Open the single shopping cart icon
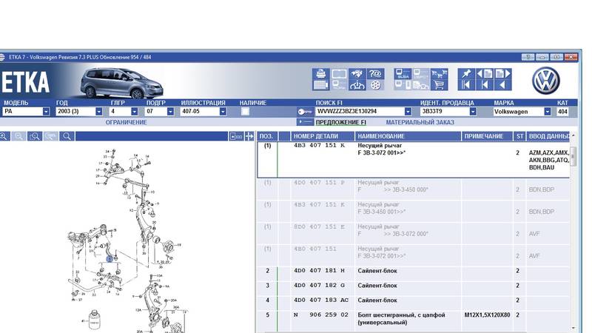The height and width of the screenshot is (333, 592). (439, 85)
